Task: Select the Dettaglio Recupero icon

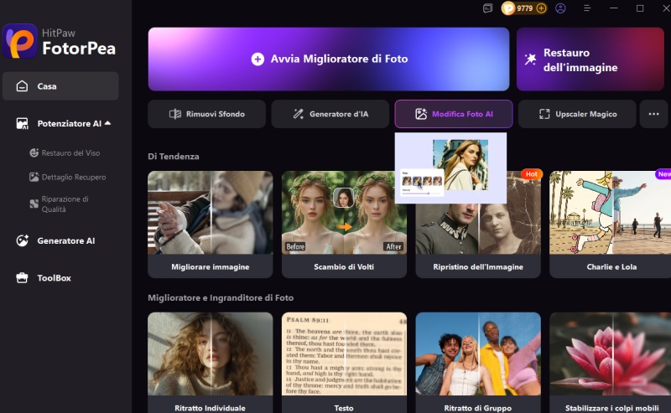Action: [34, 177]
